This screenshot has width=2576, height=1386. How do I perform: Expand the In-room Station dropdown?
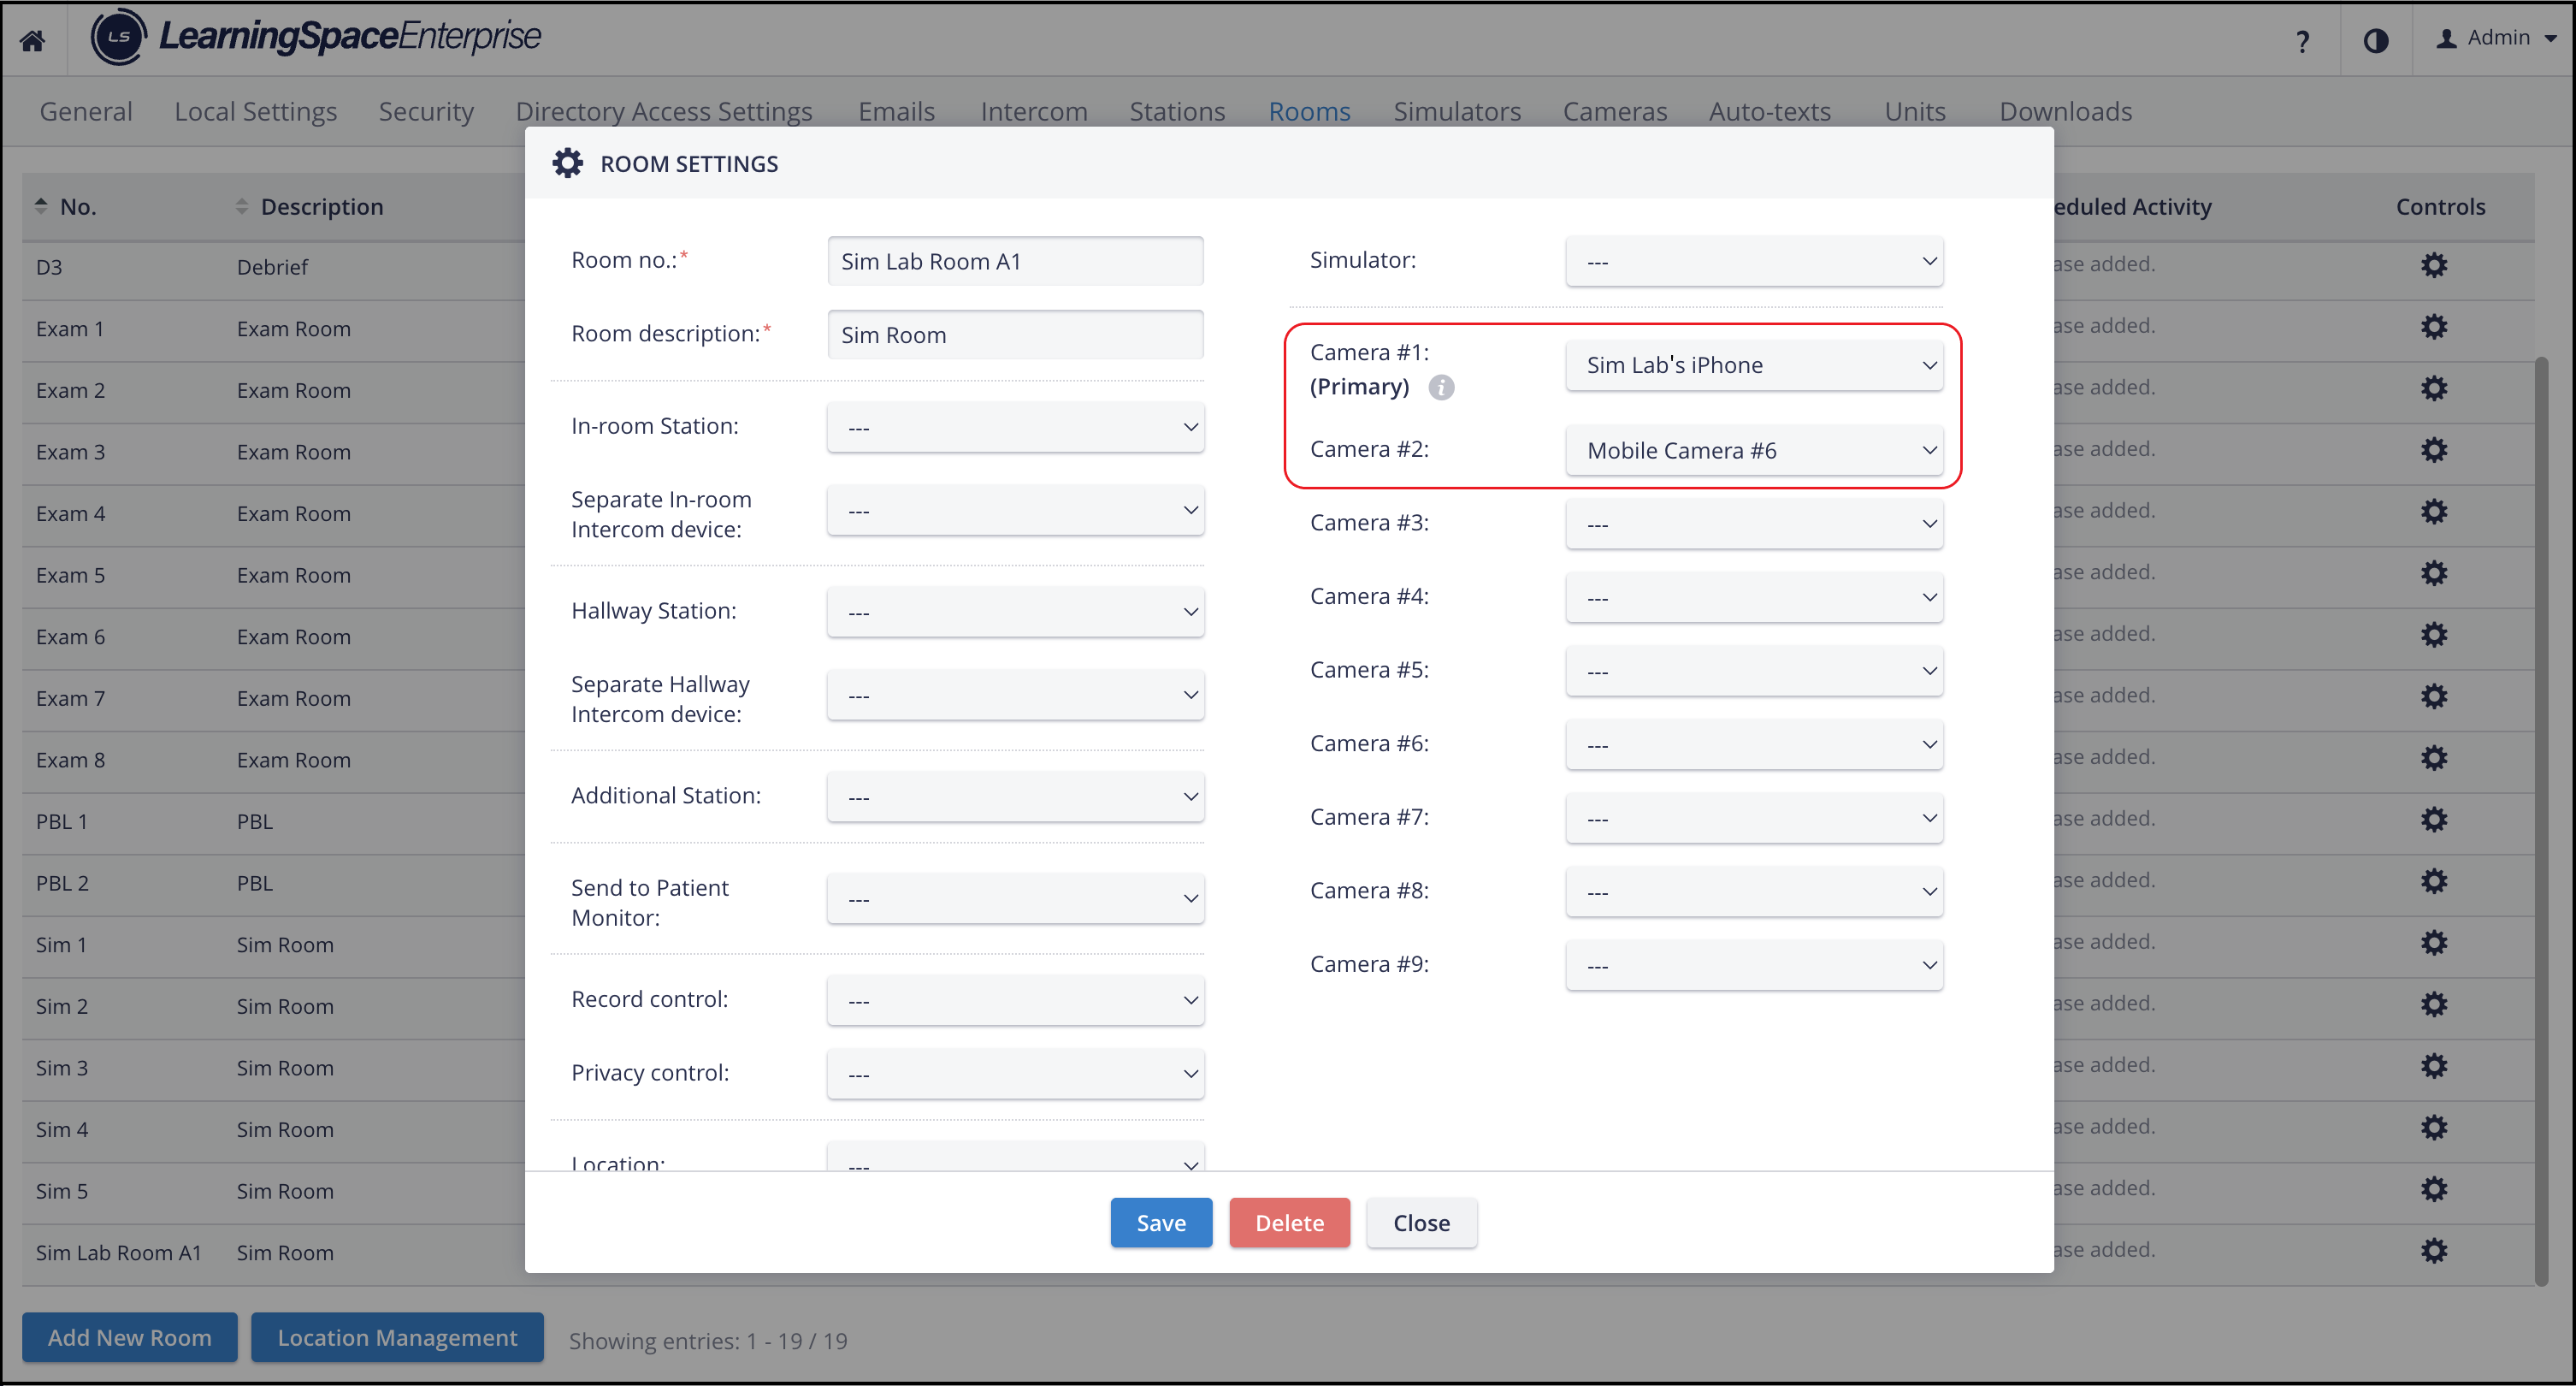tap(1015, 426)
